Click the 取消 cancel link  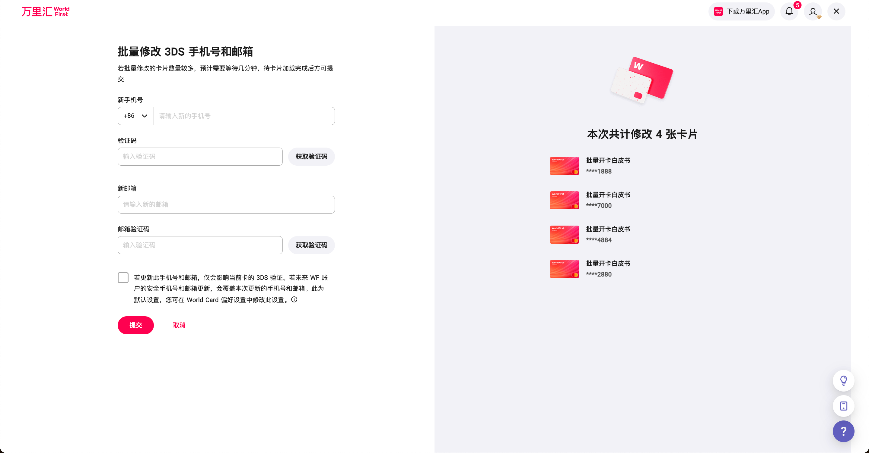point(179,325)
